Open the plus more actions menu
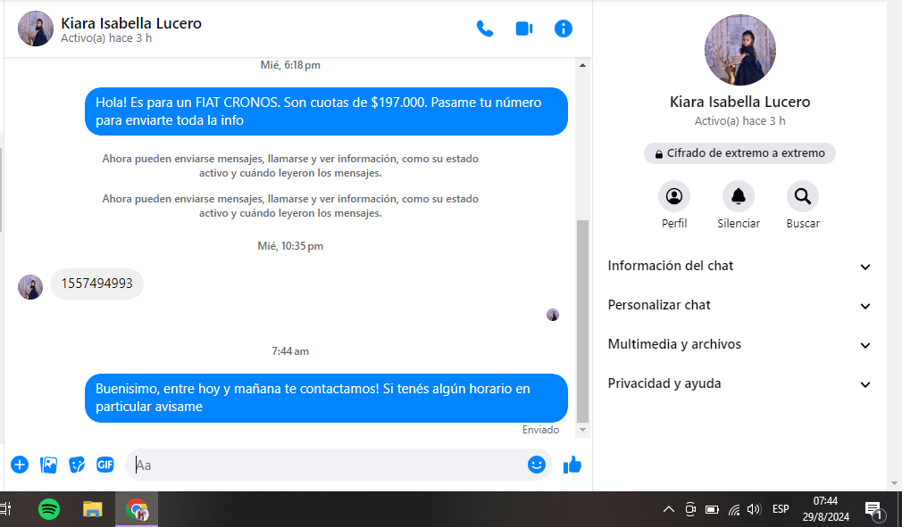 [x=20, y=465]
